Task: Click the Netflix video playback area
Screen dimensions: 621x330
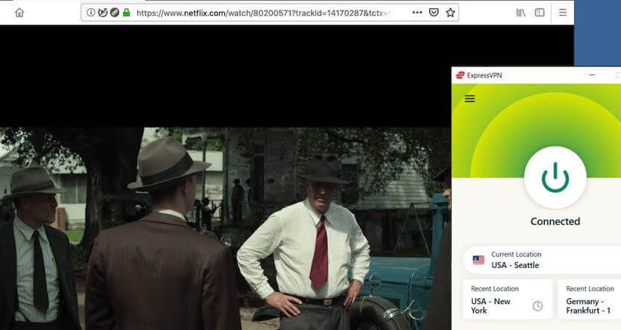Action: (225, 177)
